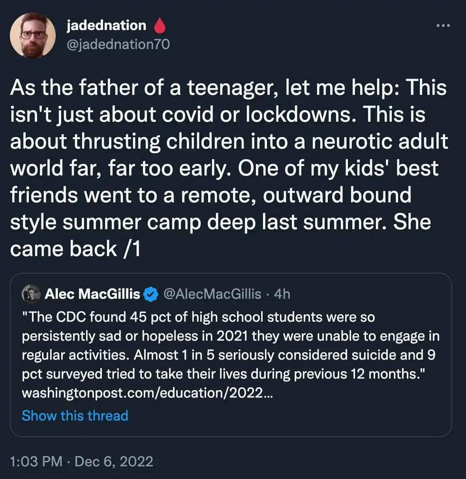Screen dimensions: 466x479
Task: Click Alec MacGillis's small avatar in quote
Action: coord(31,294)
